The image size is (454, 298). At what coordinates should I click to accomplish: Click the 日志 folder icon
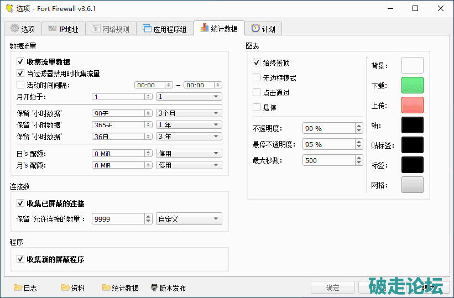pos(18,287)
